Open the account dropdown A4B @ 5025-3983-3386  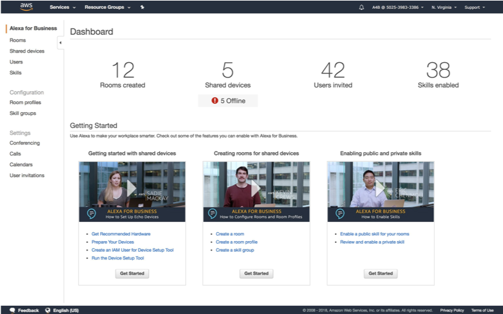pyautogui.click(x=398, y=8)
